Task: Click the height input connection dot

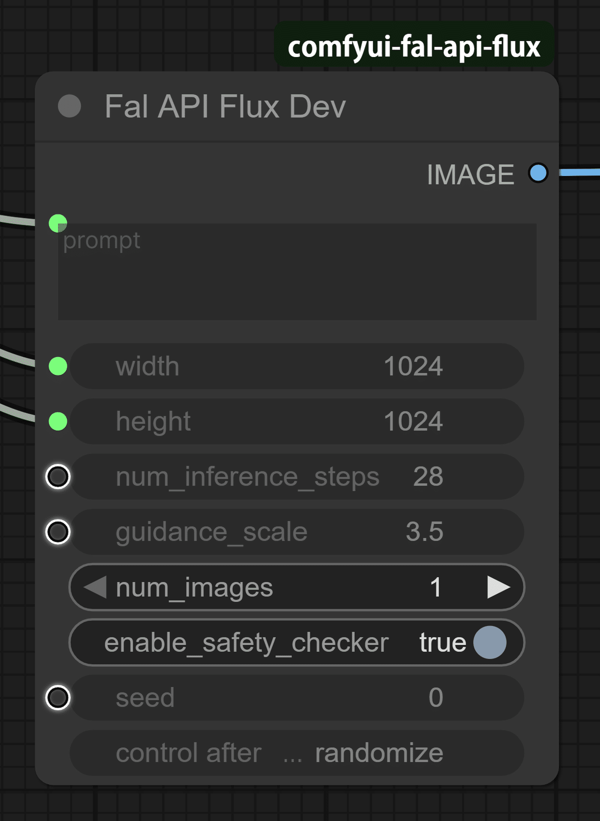Action: pos(57,421)
